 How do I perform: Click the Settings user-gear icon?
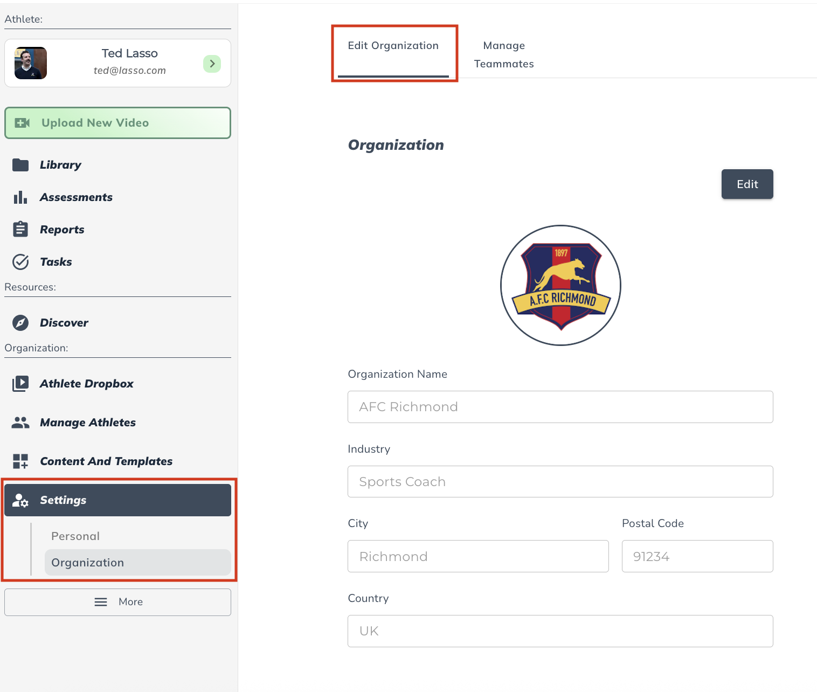click(x=20, y=500)
